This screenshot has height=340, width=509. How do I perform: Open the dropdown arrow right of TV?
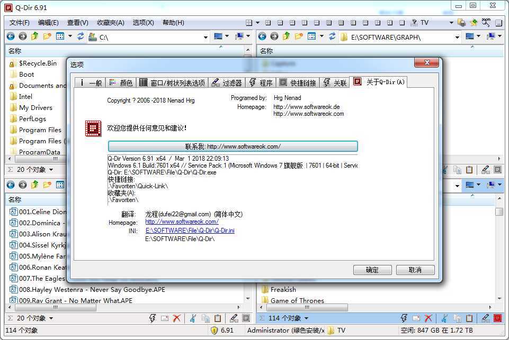(x=451, y=23)
